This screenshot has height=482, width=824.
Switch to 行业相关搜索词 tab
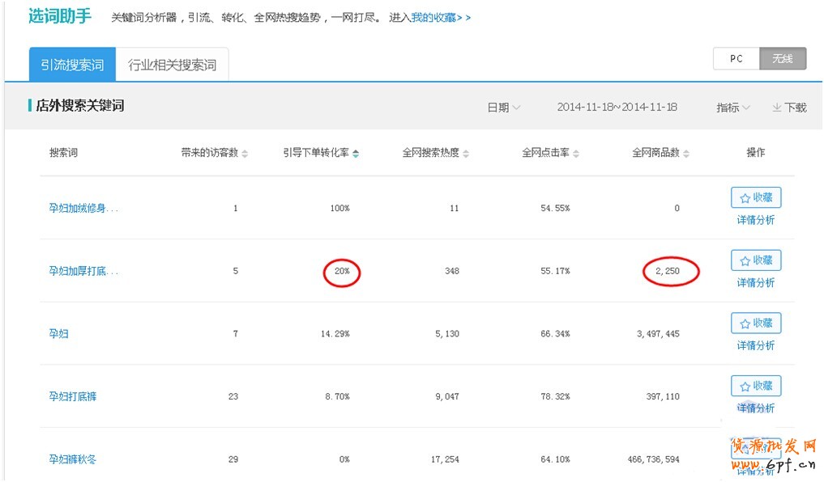pyautogui.click(x=172, y=65)
